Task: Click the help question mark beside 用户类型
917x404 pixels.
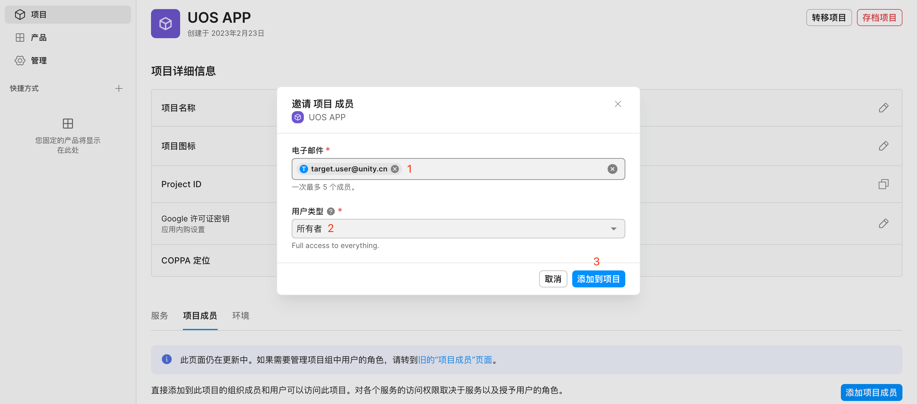Action: pos(331,211)
